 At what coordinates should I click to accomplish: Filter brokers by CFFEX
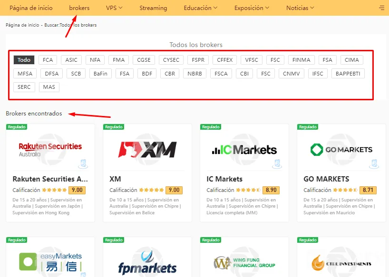point(225,60)
